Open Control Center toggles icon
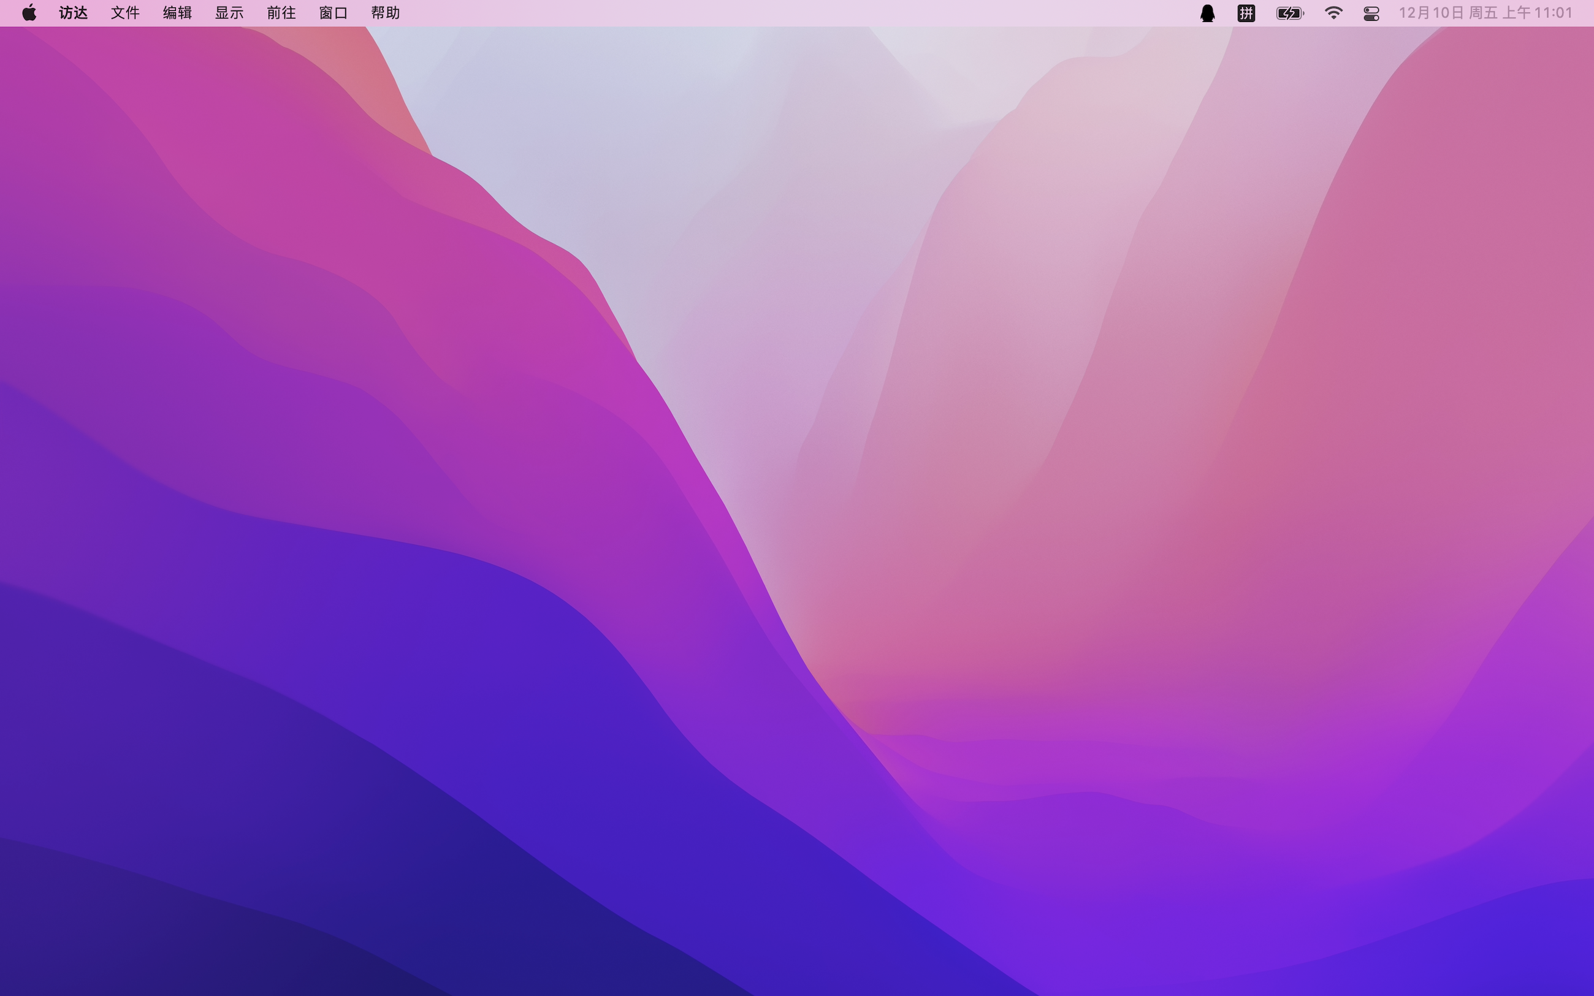 coord(1371,13)
